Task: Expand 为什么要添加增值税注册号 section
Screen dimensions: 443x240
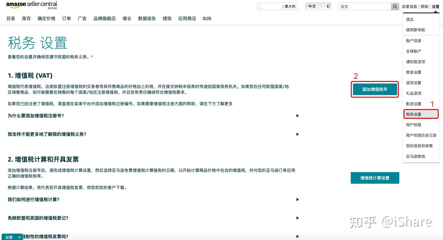Action: [x=297, y=116]
